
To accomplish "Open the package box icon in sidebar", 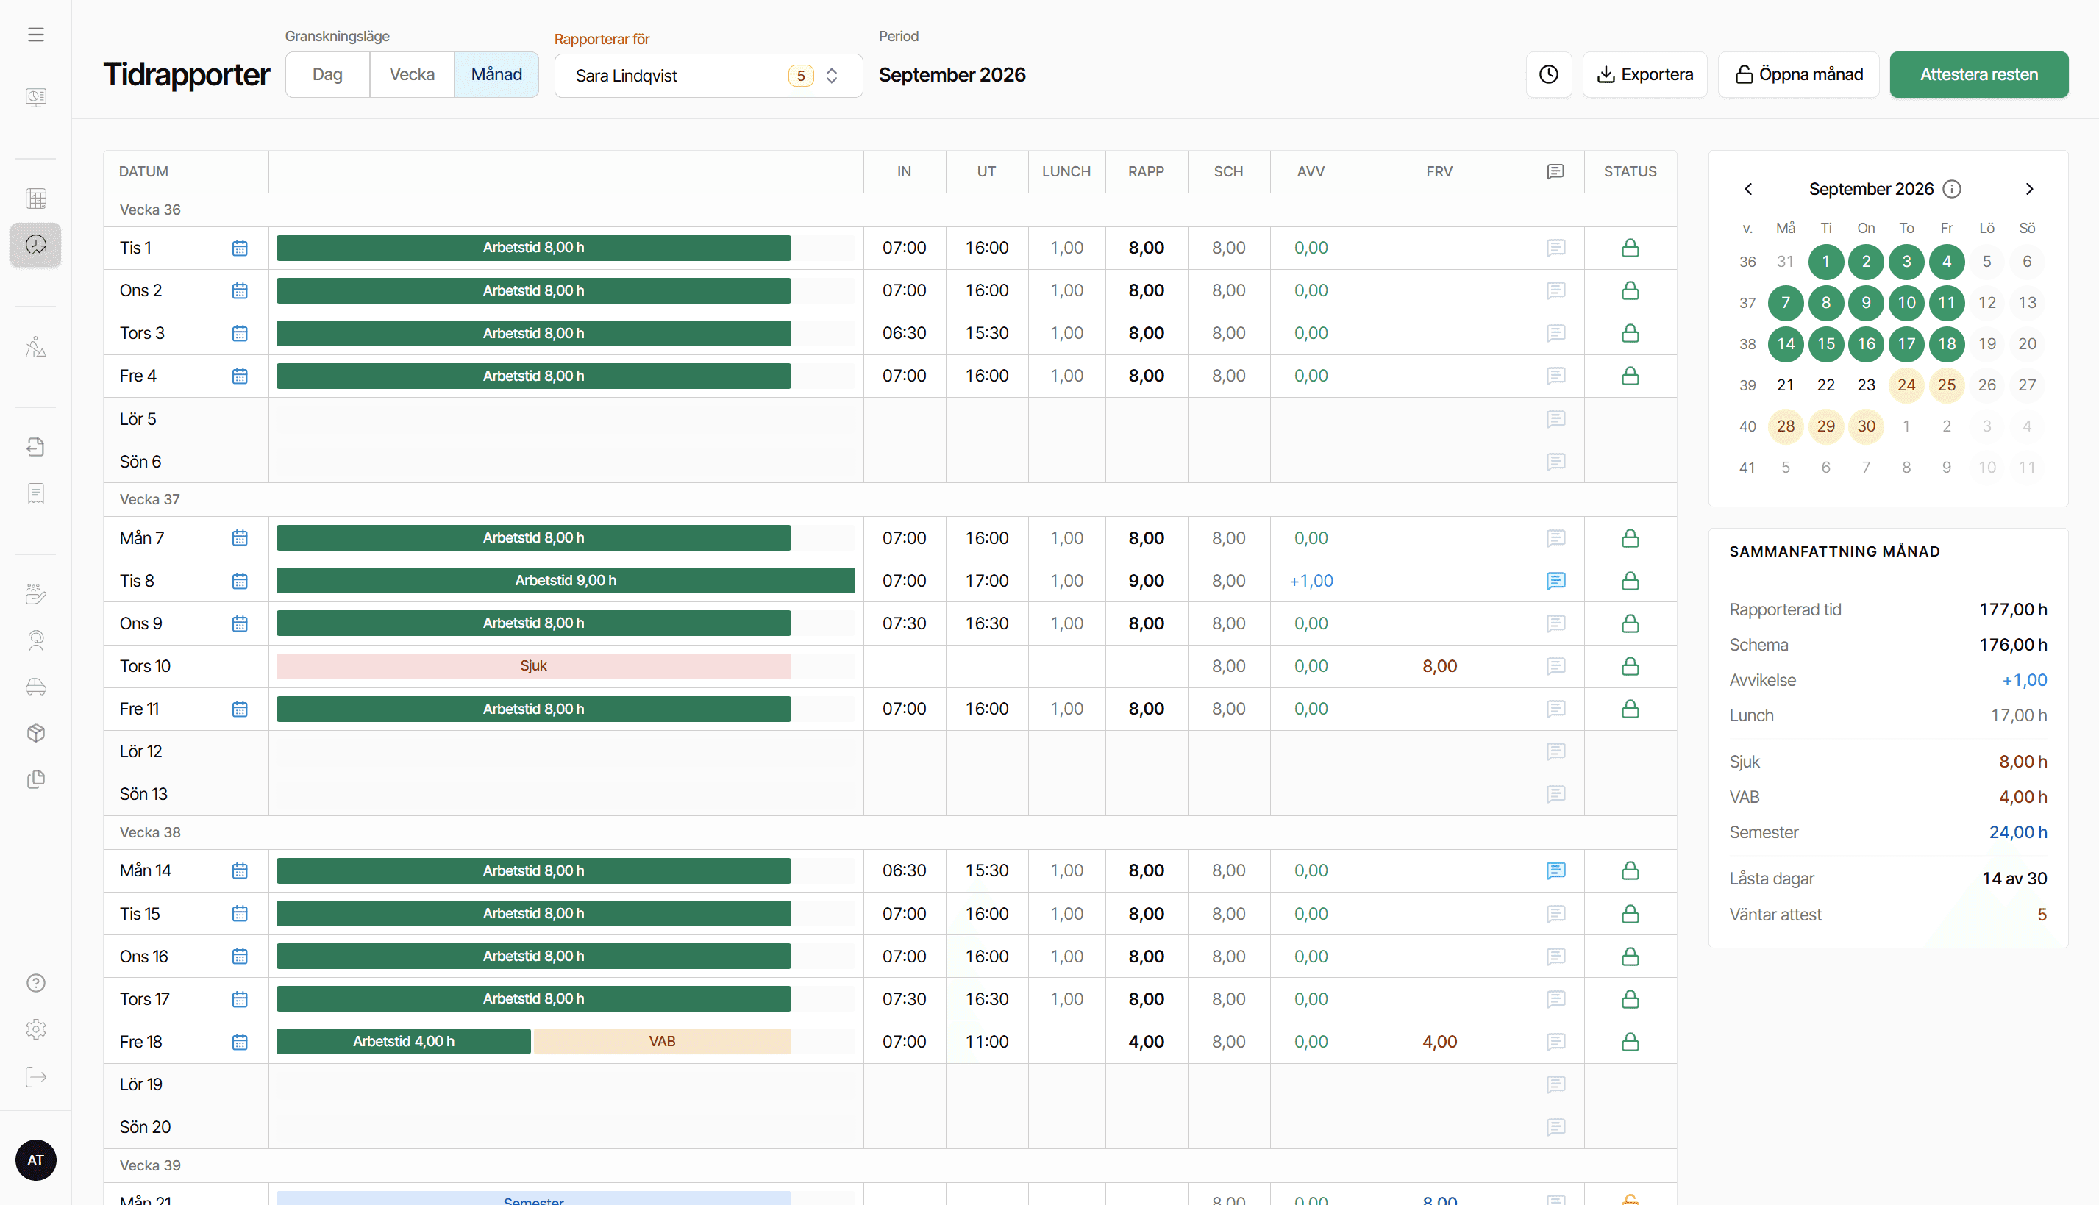I will [35, 733].
